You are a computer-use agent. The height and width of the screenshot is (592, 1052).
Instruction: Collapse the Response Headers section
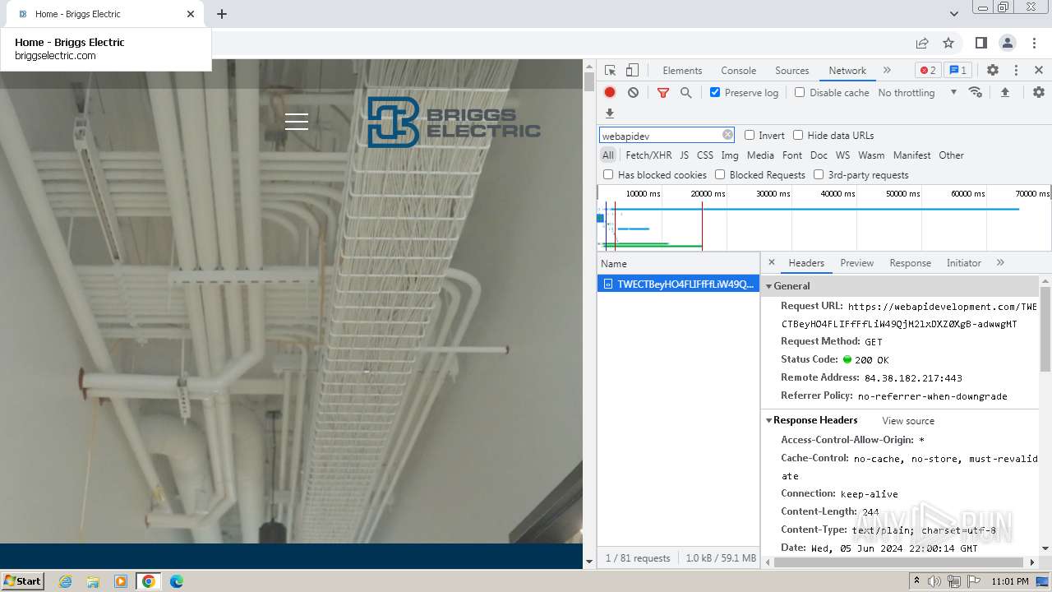pyautogui.click(x=769, y=420)
